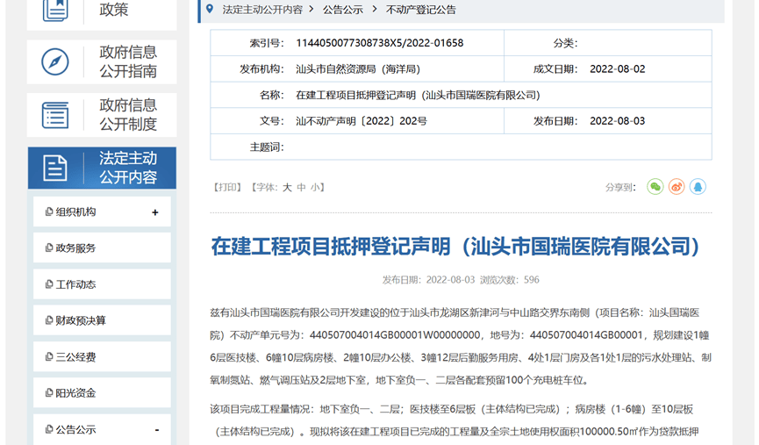Click the location pin breadcrumb icon

210,10
